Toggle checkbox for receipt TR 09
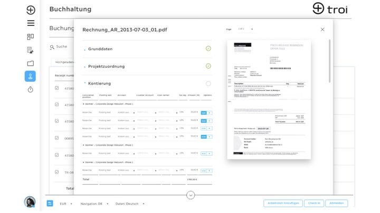Viewport: 380px width, 213px height. pyautogui.click(x=56, y=172)
